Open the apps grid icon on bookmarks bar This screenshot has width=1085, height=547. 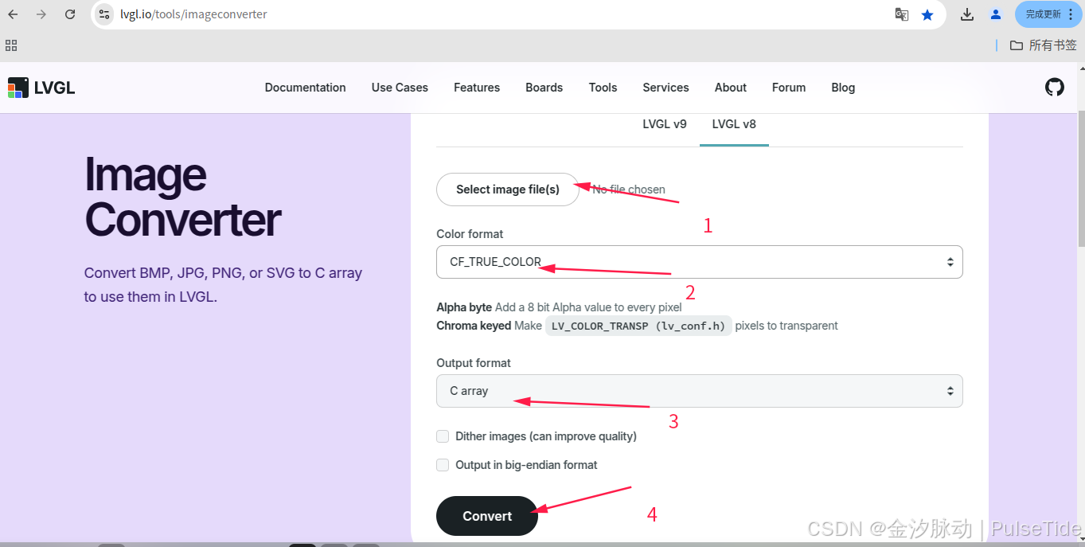[11, 45]
